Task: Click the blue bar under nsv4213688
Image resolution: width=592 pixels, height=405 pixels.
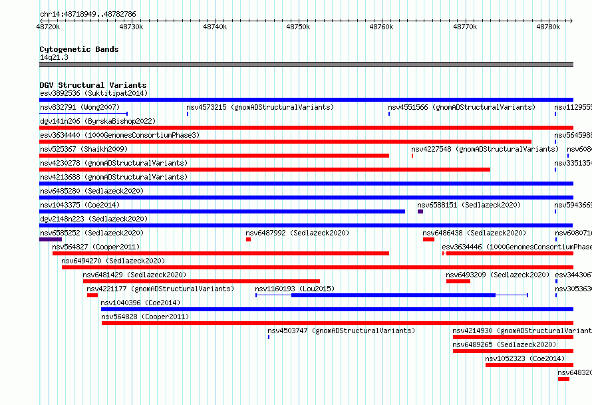Action: [306, 184]
